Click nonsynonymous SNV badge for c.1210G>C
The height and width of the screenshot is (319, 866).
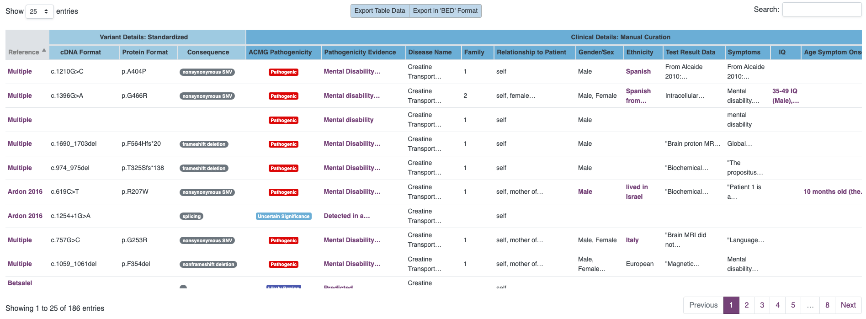pos(207,72)
